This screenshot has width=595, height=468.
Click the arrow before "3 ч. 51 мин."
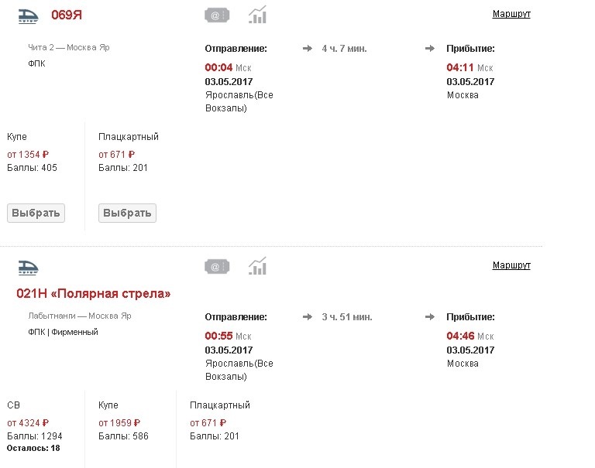307,316
